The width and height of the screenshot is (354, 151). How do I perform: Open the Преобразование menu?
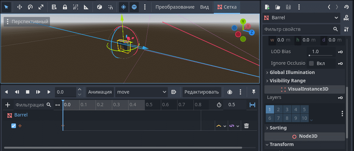(x=175, y=7)
